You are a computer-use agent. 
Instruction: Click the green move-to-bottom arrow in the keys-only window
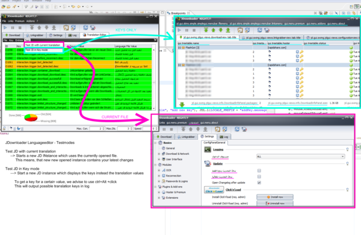point(228,30)
